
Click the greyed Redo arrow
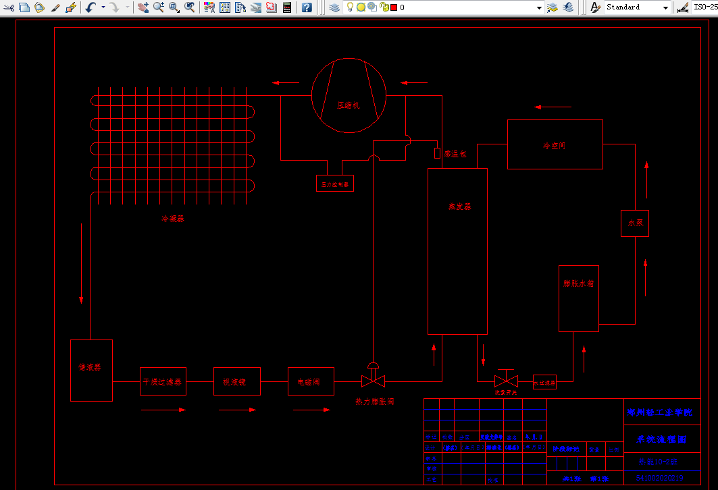[114, 7]
